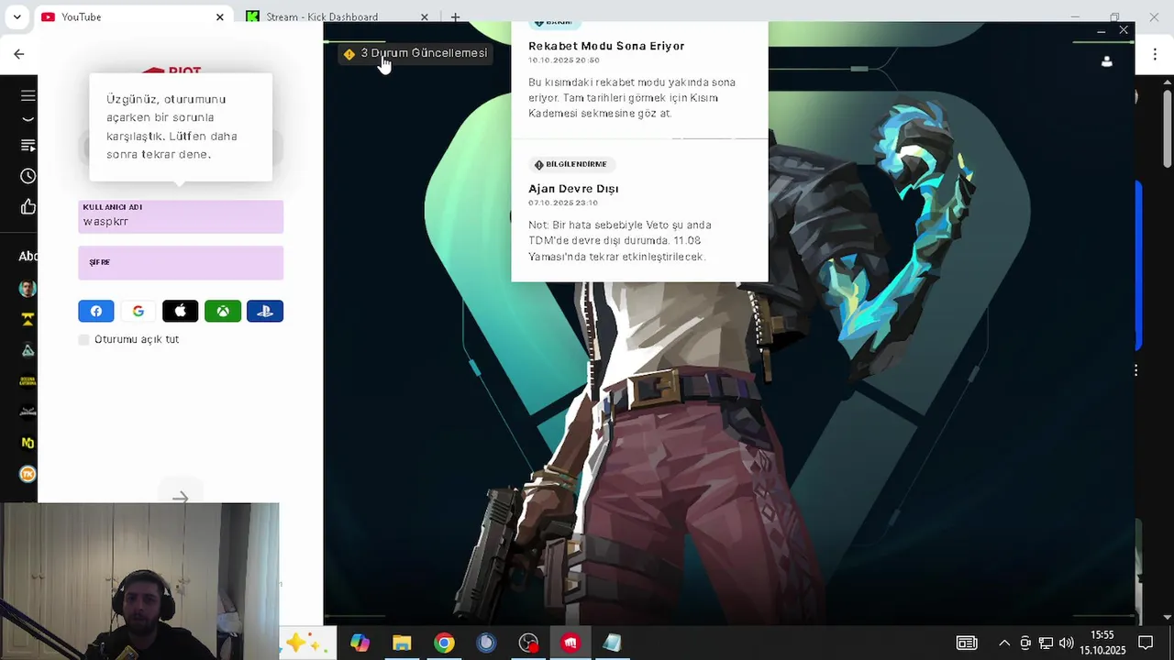Viewport: 1174px width, 660px height.
Task: Click the BİLGİLENDİRME badge
Action: [570, 164]
